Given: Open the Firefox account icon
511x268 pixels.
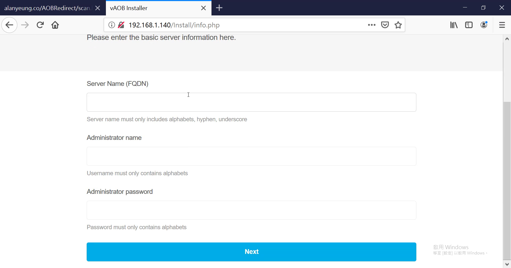Looking at the screenshot, I should (x=484, y=25).
